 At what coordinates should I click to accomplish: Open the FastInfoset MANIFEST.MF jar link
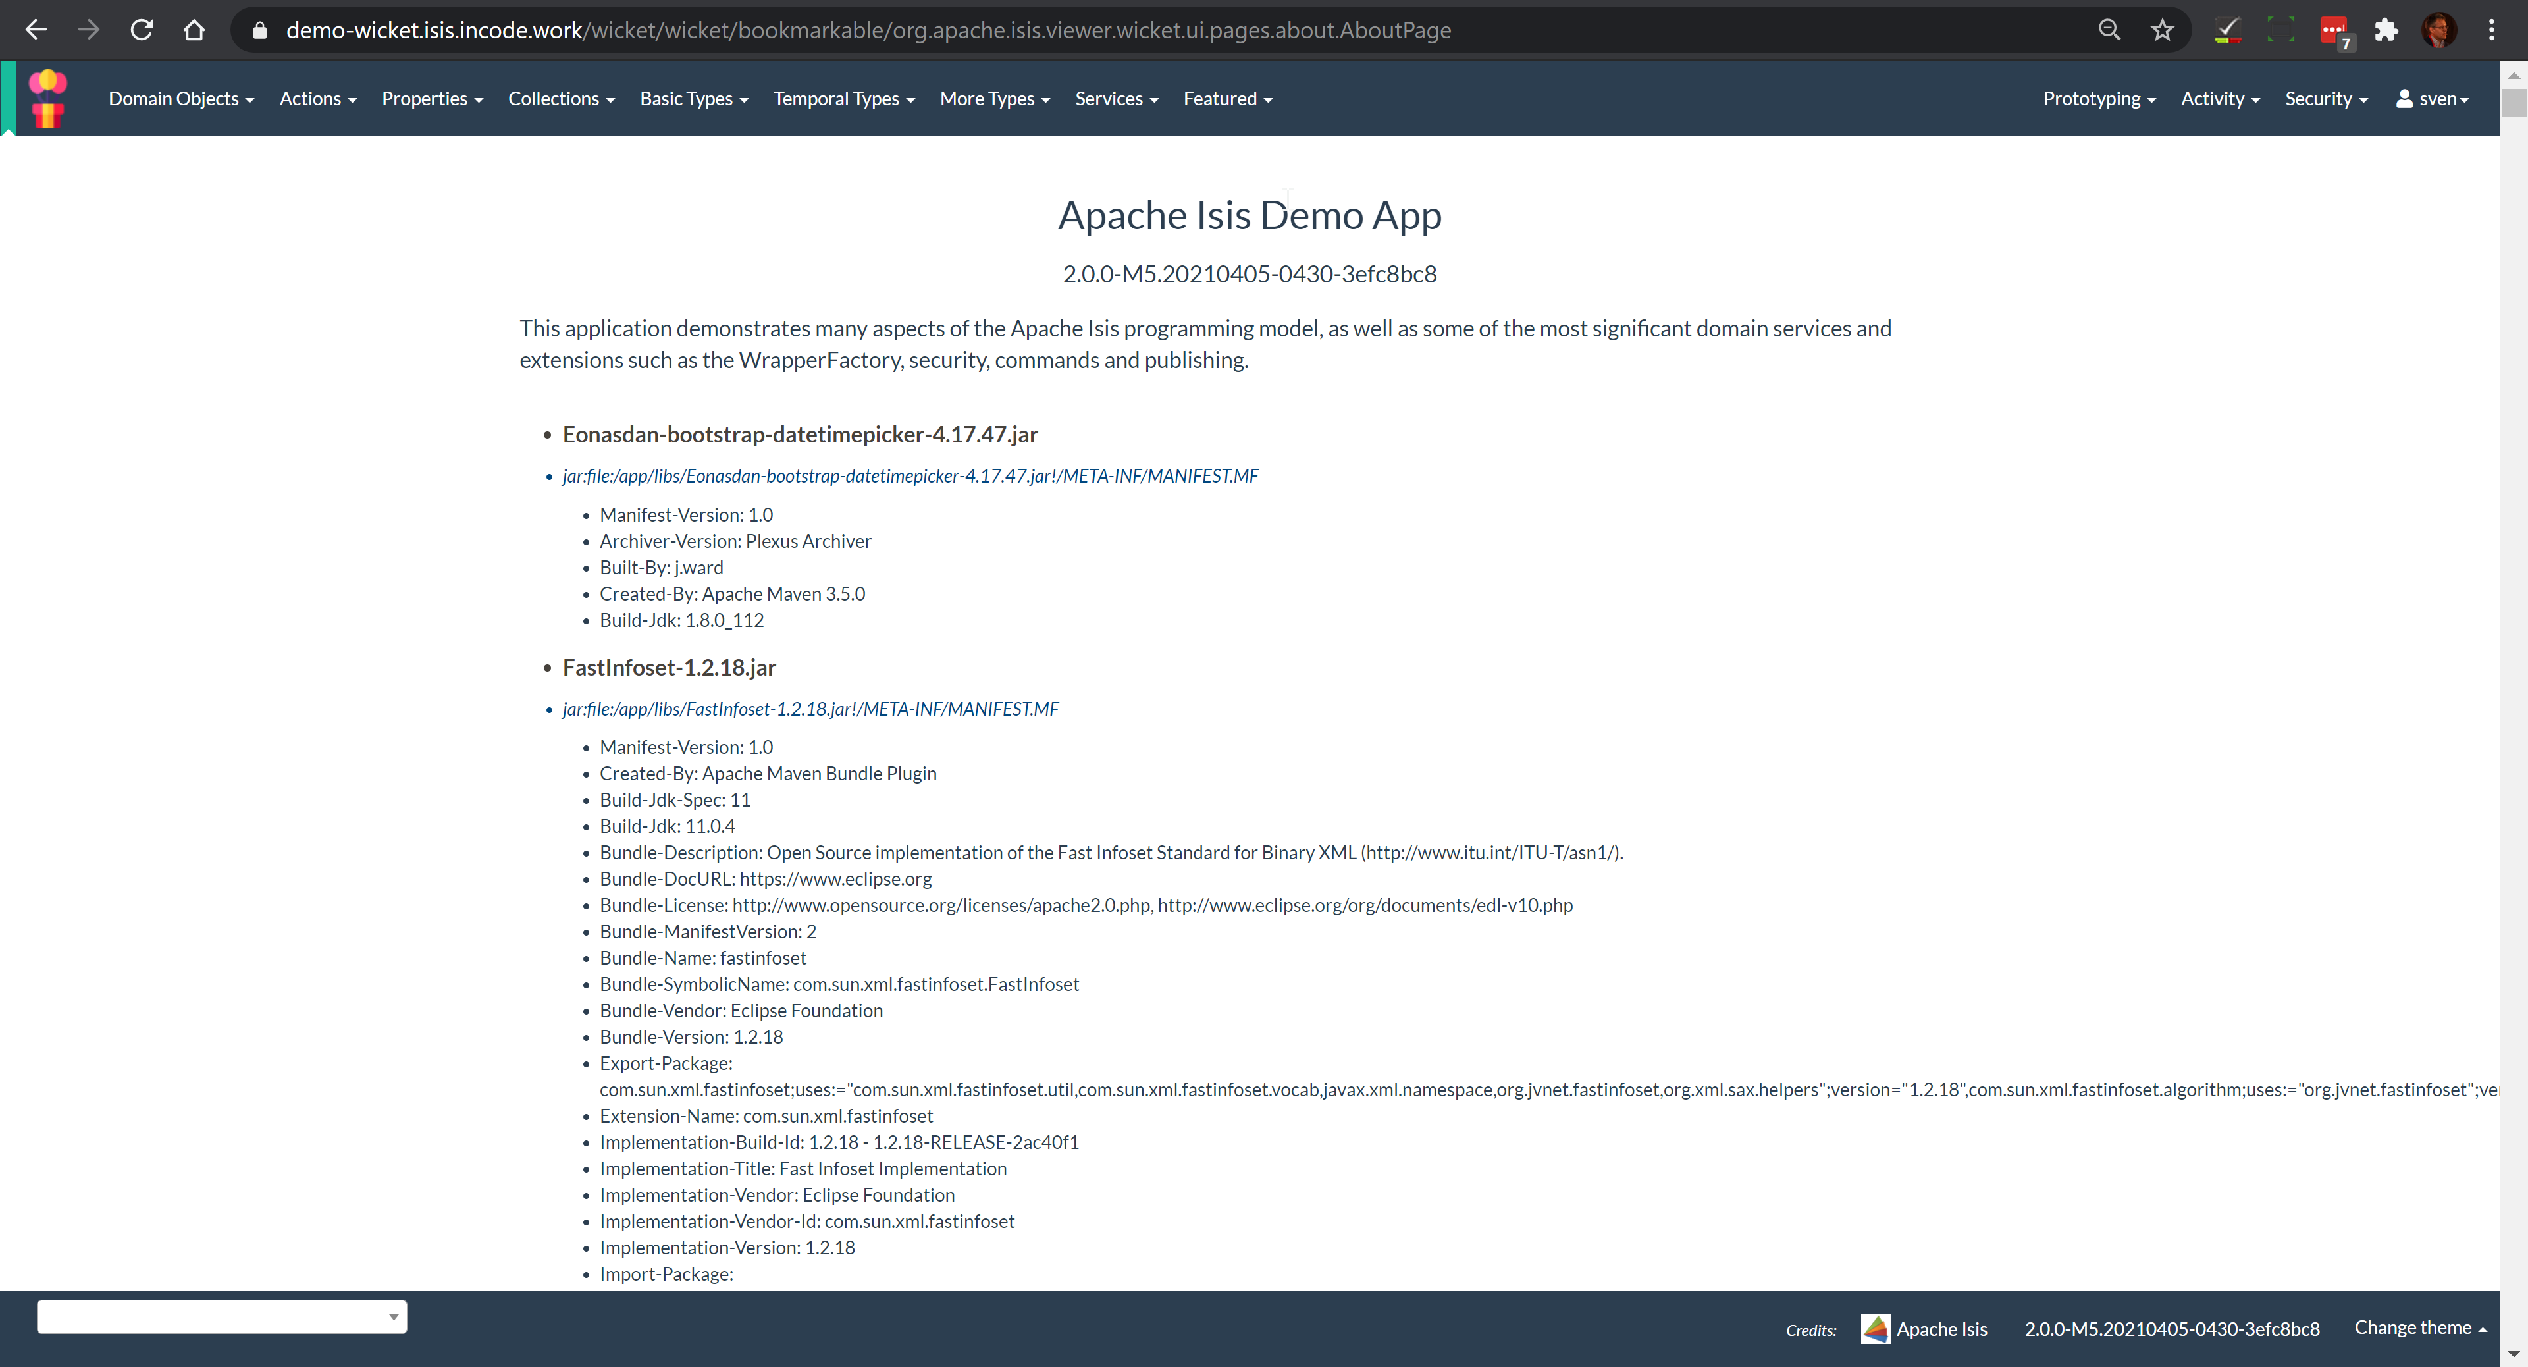click(810, 709)
